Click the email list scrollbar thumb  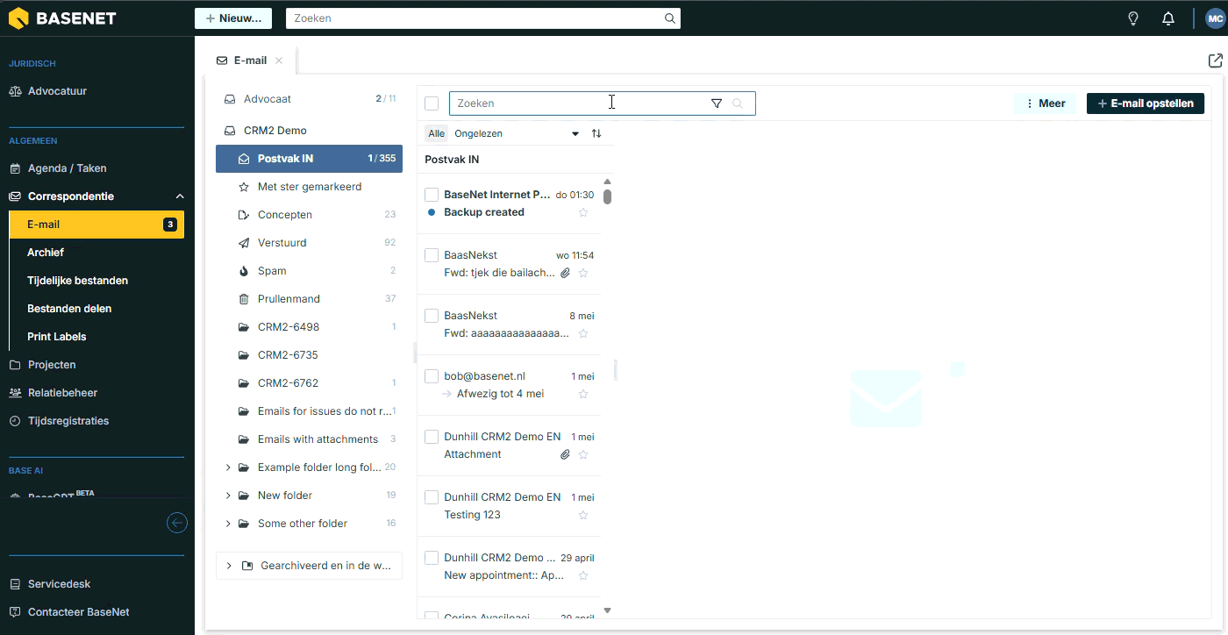tap(607, 196)
